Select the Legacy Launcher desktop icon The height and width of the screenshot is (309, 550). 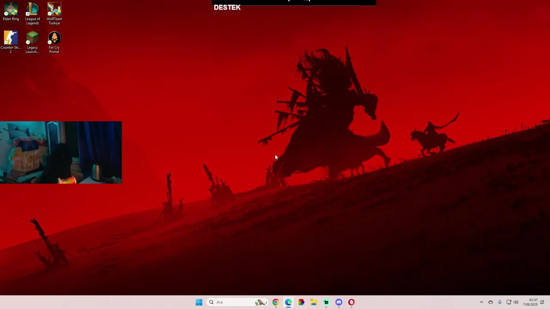(x=32, y=42)
